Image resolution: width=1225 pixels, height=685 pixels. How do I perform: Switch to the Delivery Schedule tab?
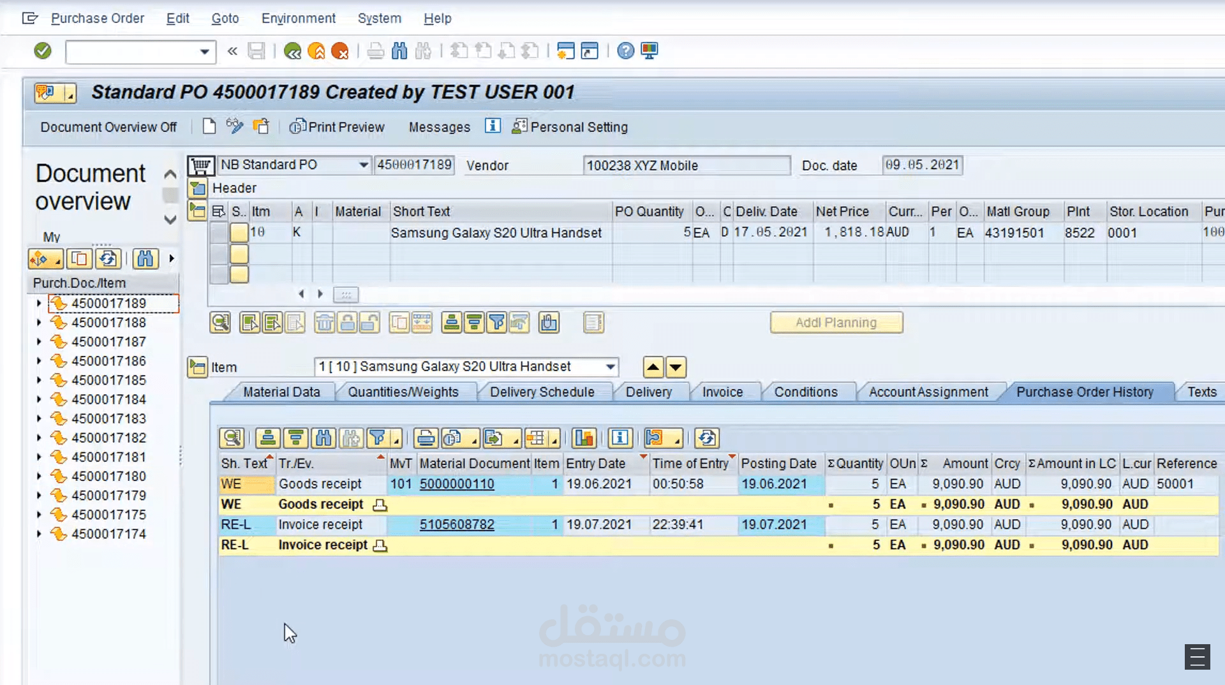point(542,392)
